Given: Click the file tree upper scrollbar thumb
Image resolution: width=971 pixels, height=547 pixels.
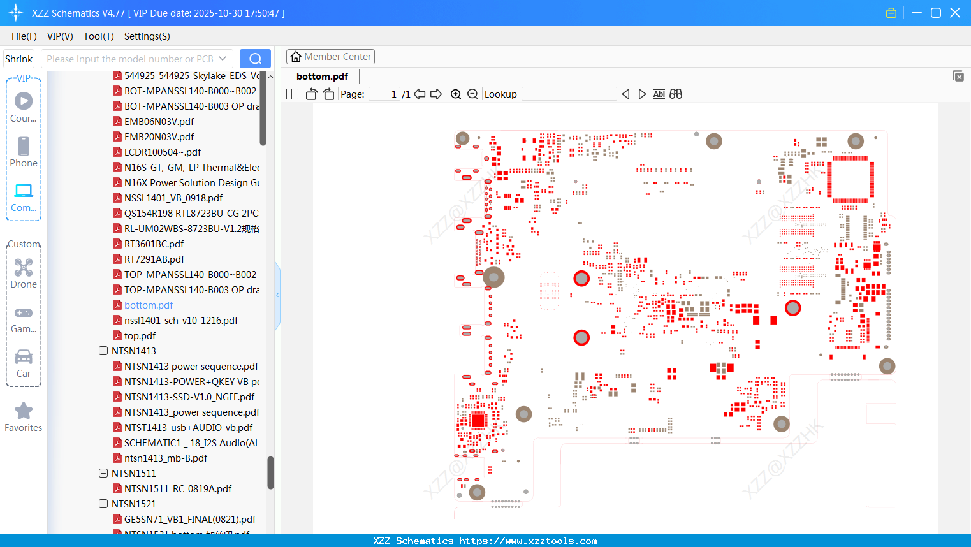Looking at the screenshot, I should click(x=263, y=108).
